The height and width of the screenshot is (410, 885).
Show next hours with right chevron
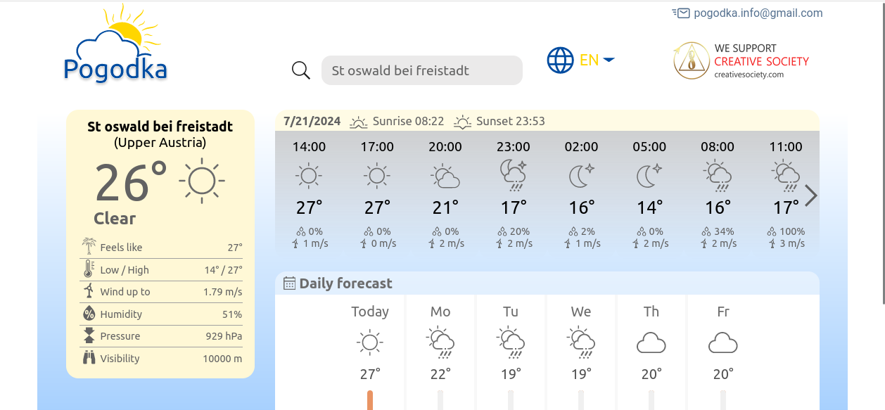[810, 196]
